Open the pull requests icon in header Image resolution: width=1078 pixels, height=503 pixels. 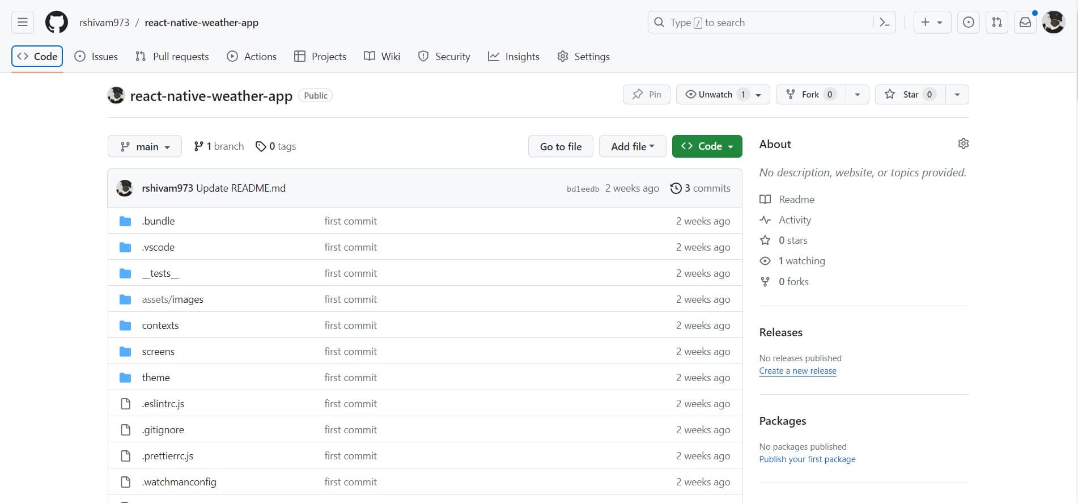click(997, 23)
